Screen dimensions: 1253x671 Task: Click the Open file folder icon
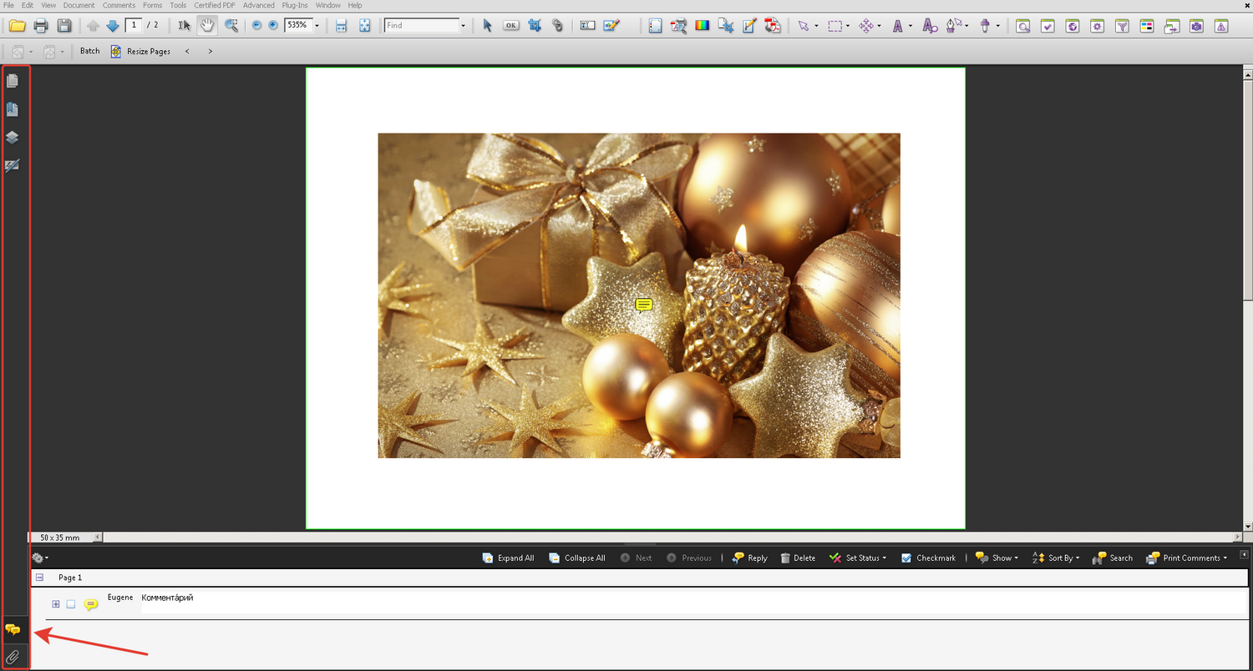coord(17,26)
